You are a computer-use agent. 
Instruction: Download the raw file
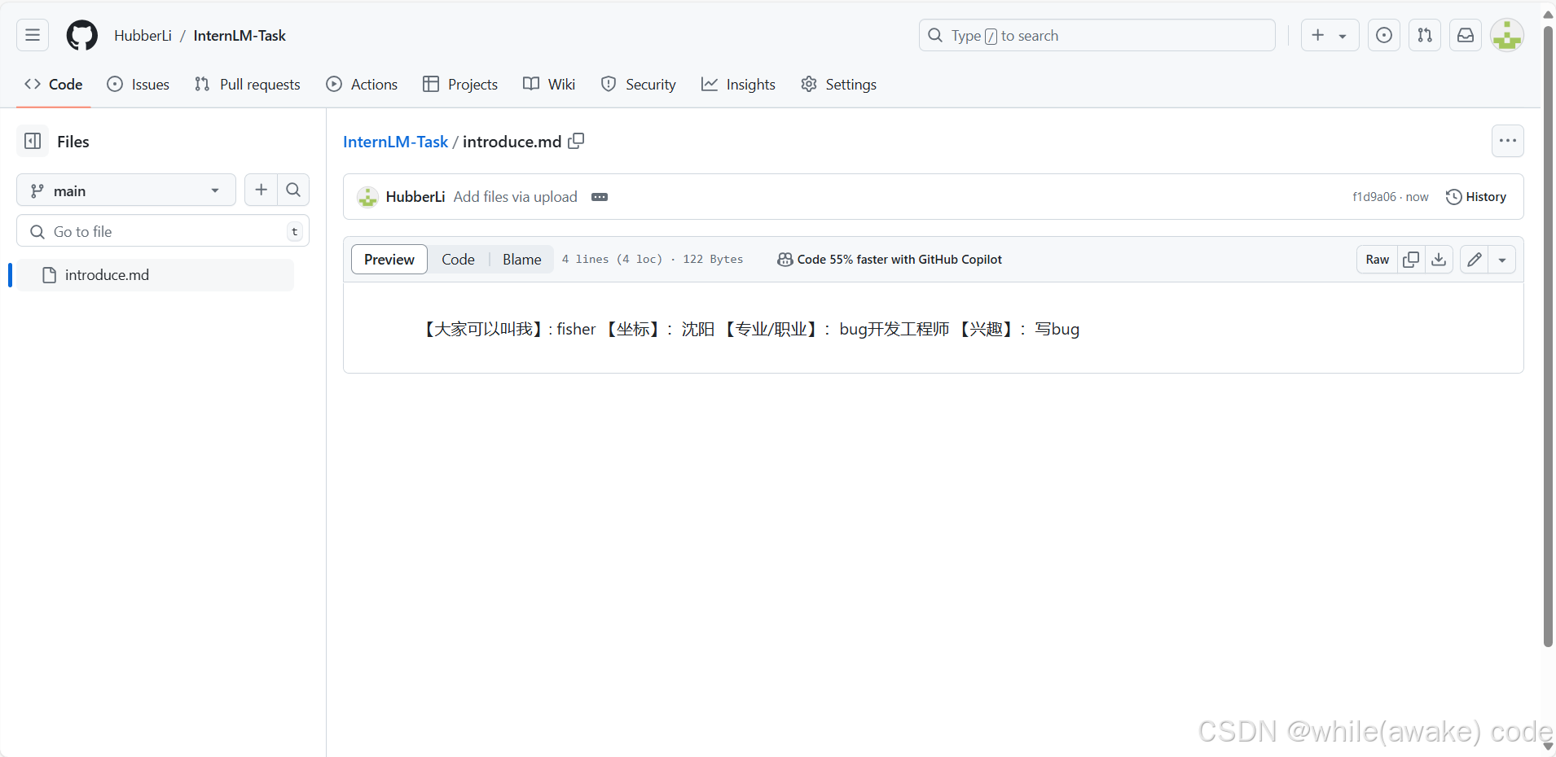coord(1439,260)
